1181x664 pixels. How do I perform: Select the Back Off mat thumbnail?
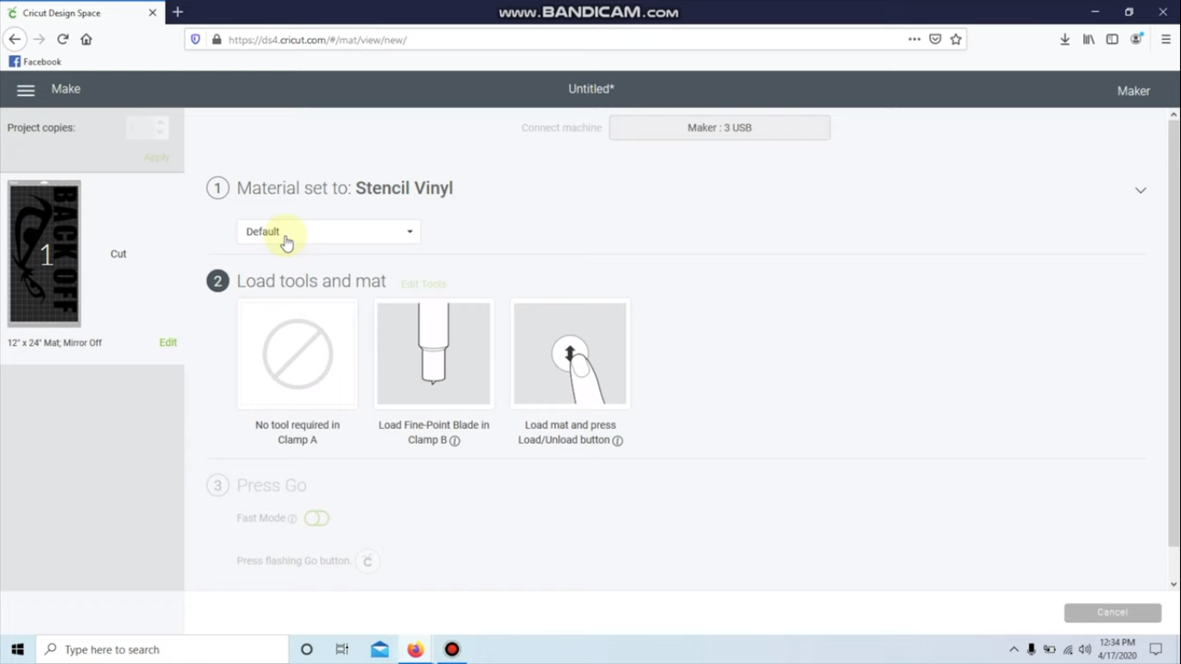(43, 253)
